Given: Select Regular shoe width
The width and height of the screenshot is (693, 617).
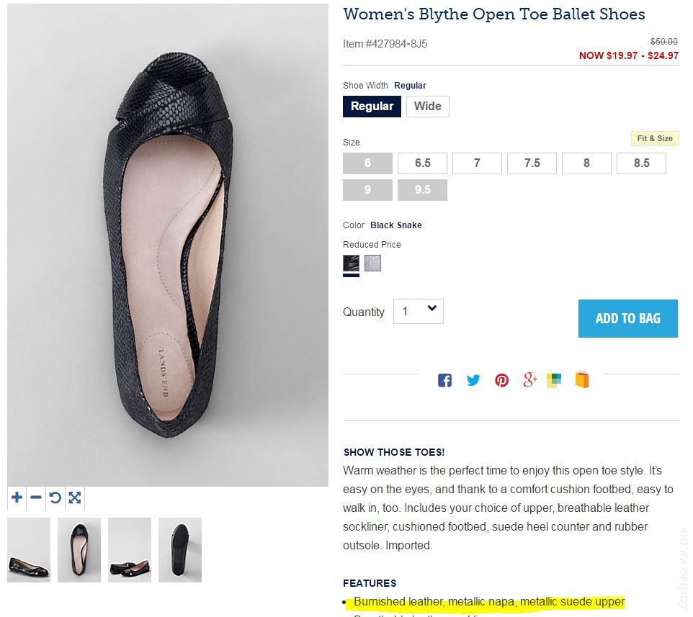Looking at the screenshot, I should [x=372, y=106].
